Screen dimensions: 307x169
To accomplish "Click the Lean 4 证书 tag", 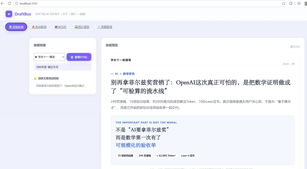I will (188, 156).
